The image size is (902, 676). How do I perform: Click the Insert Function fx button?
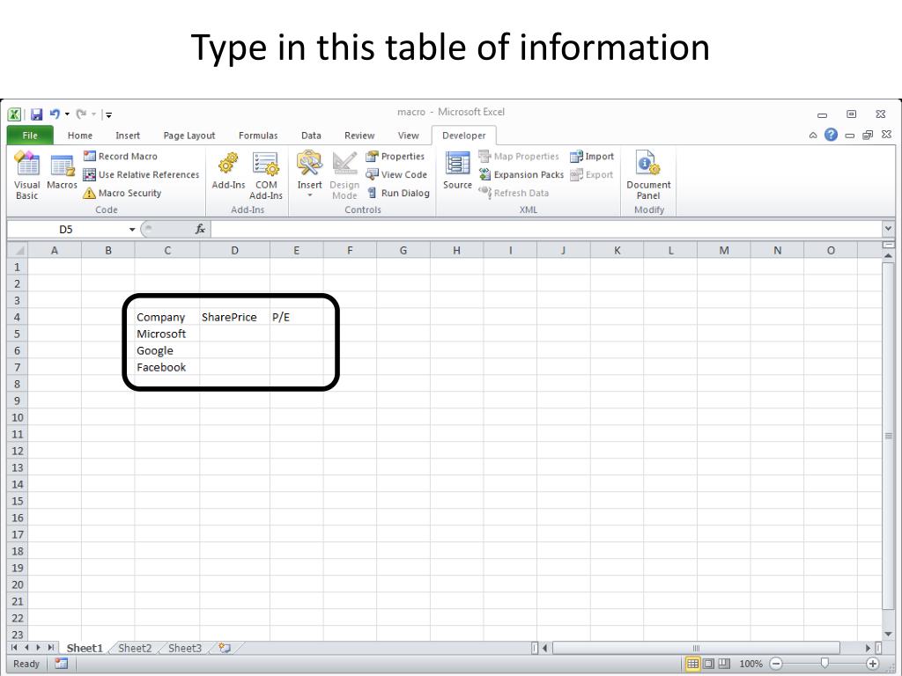point(200,230)
